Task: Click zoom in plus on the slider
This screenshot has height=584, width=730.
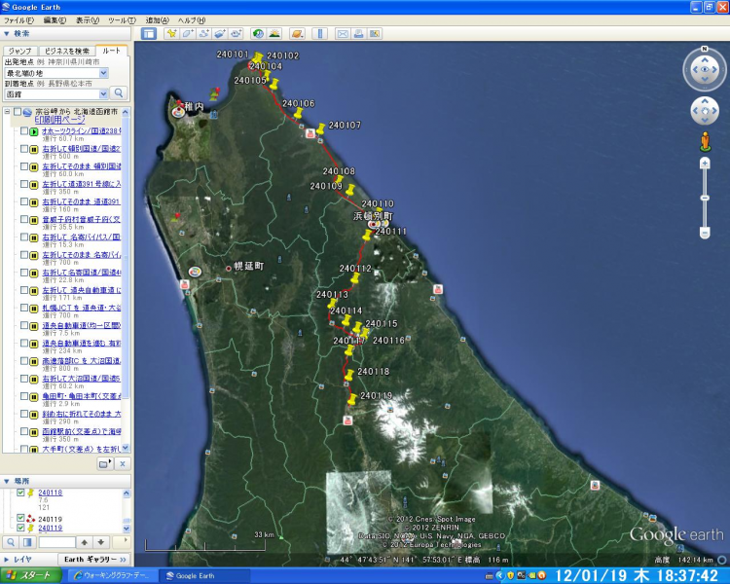Action: click(705, 164)
